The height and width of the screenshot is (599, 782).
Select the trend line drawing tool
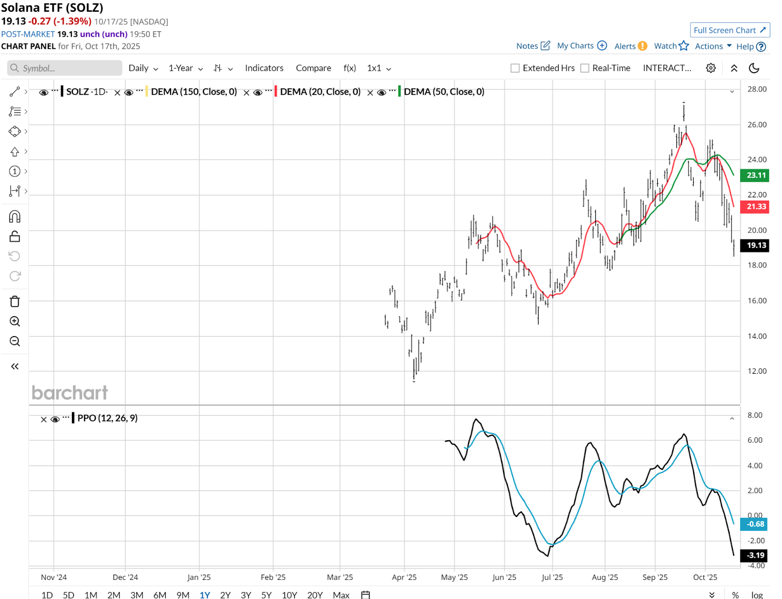tap(15, 92)
